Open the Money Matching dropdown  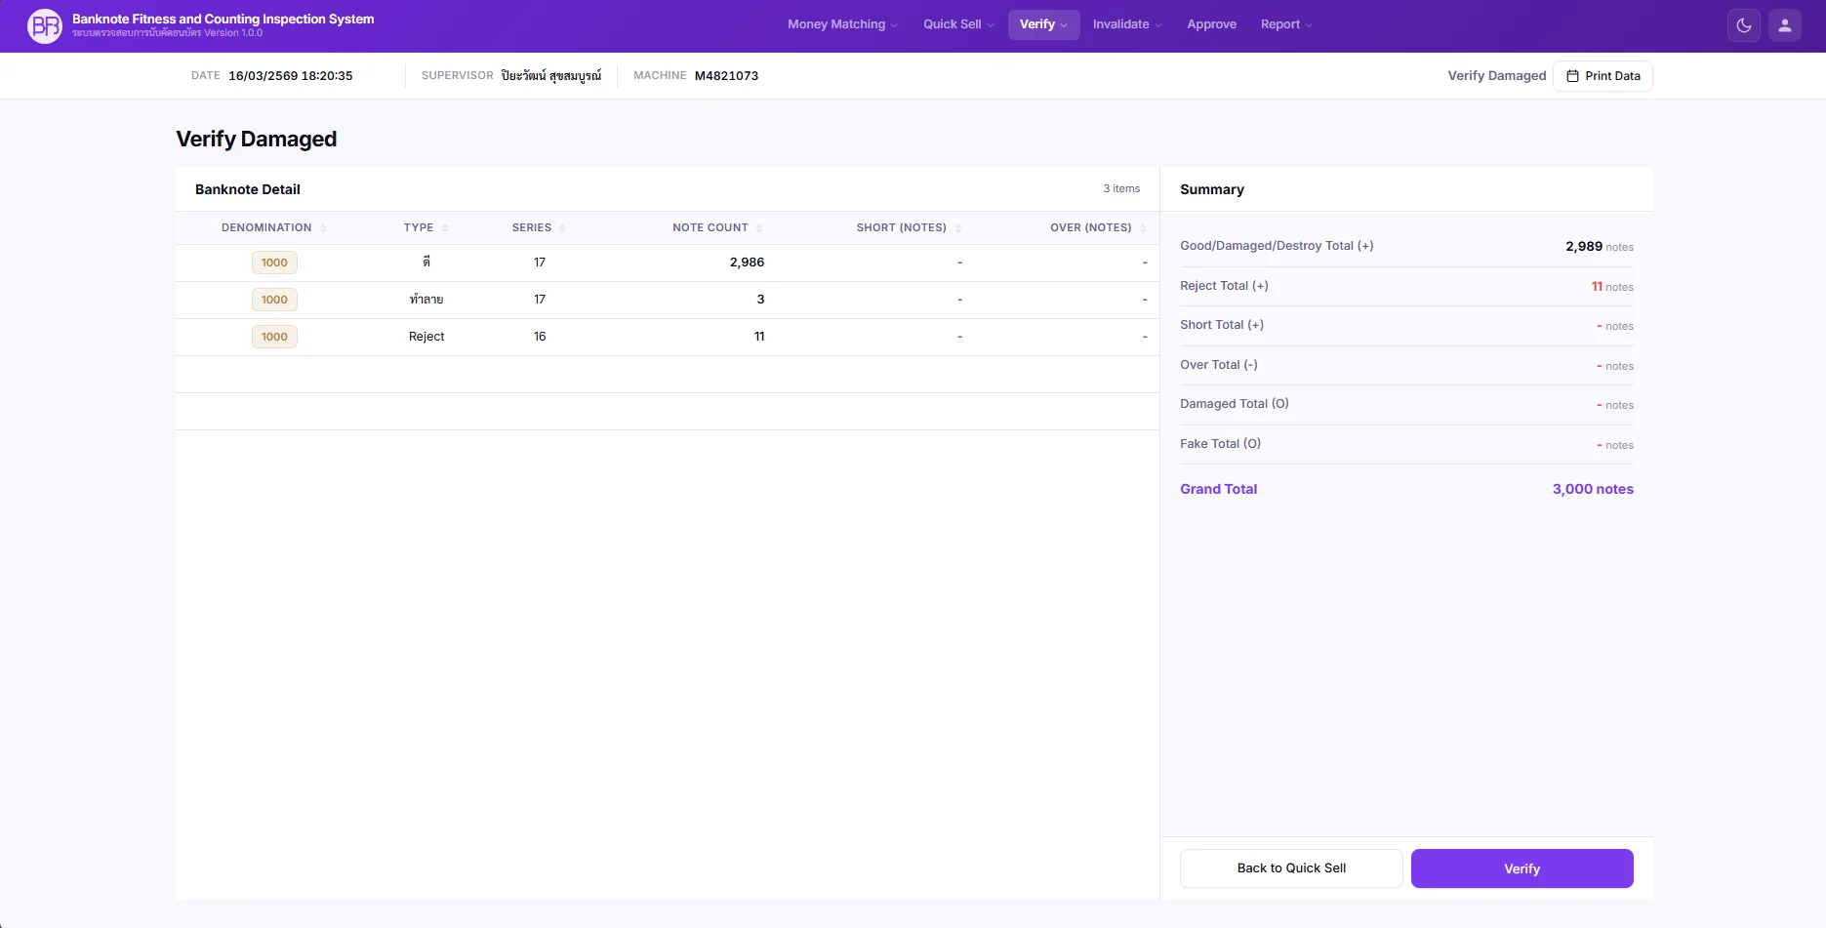[836, 24]
